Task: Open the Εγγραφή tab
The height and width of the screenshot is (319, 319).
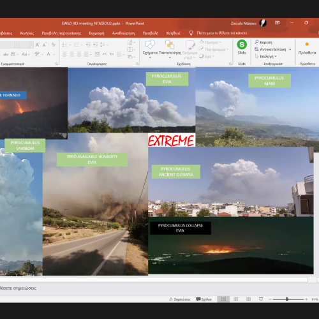Action: [x=96, y=33]
